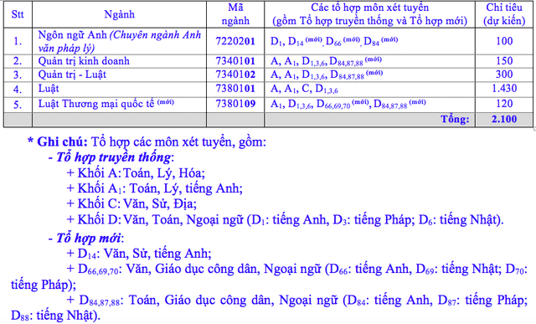Click the line 'Khối D: Văn, Toán, Ngoại ngữ'
This screenshot has height=324, width=536.
pos(285,219)
